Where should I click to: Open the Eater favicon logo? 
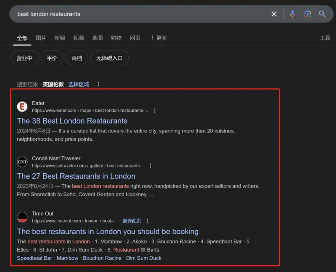click(x=22, y=107)
